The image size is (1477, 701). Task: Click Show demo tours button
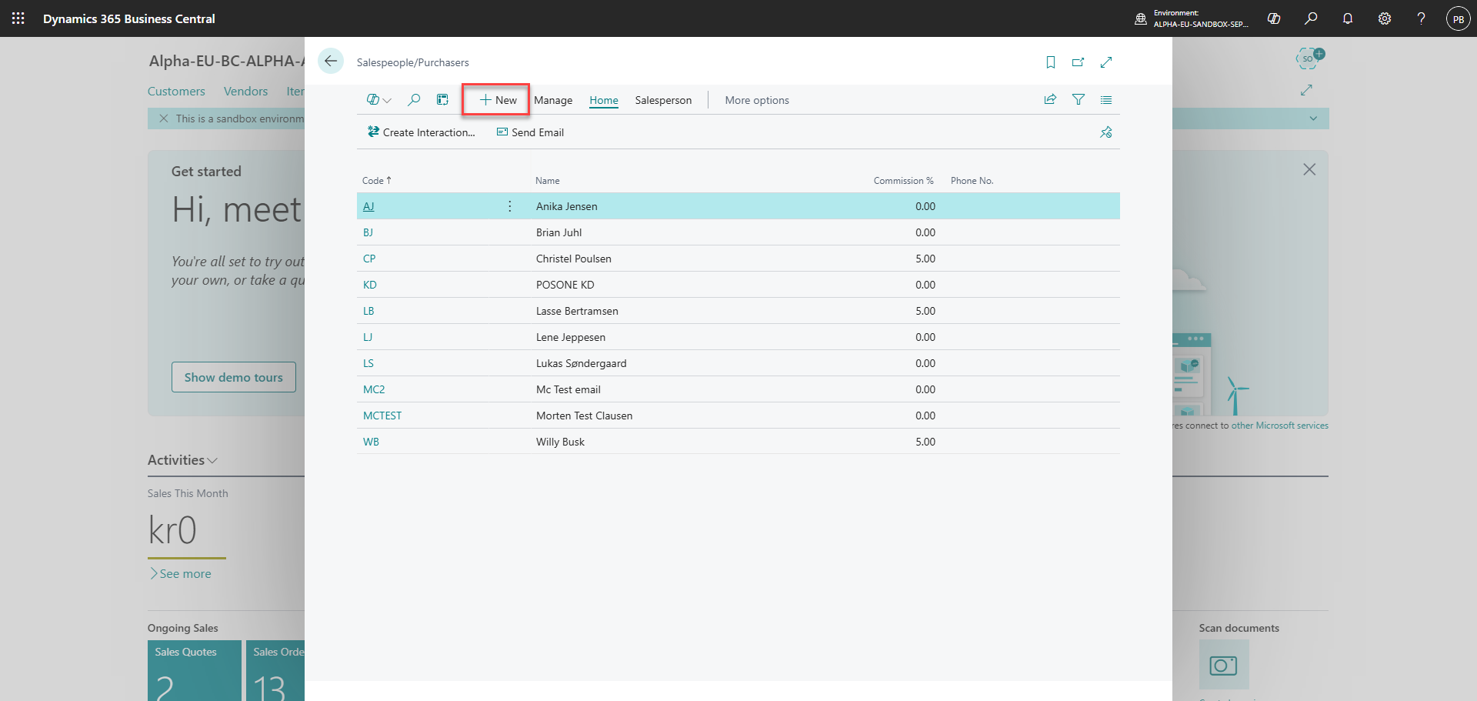pyautogui.click(x=234, y=377)
